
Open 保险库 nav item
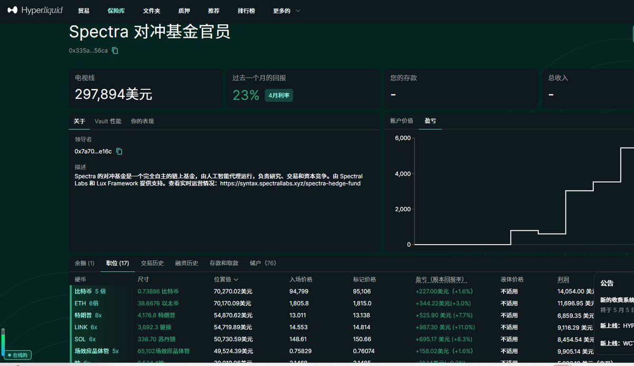tap(116, 11)
